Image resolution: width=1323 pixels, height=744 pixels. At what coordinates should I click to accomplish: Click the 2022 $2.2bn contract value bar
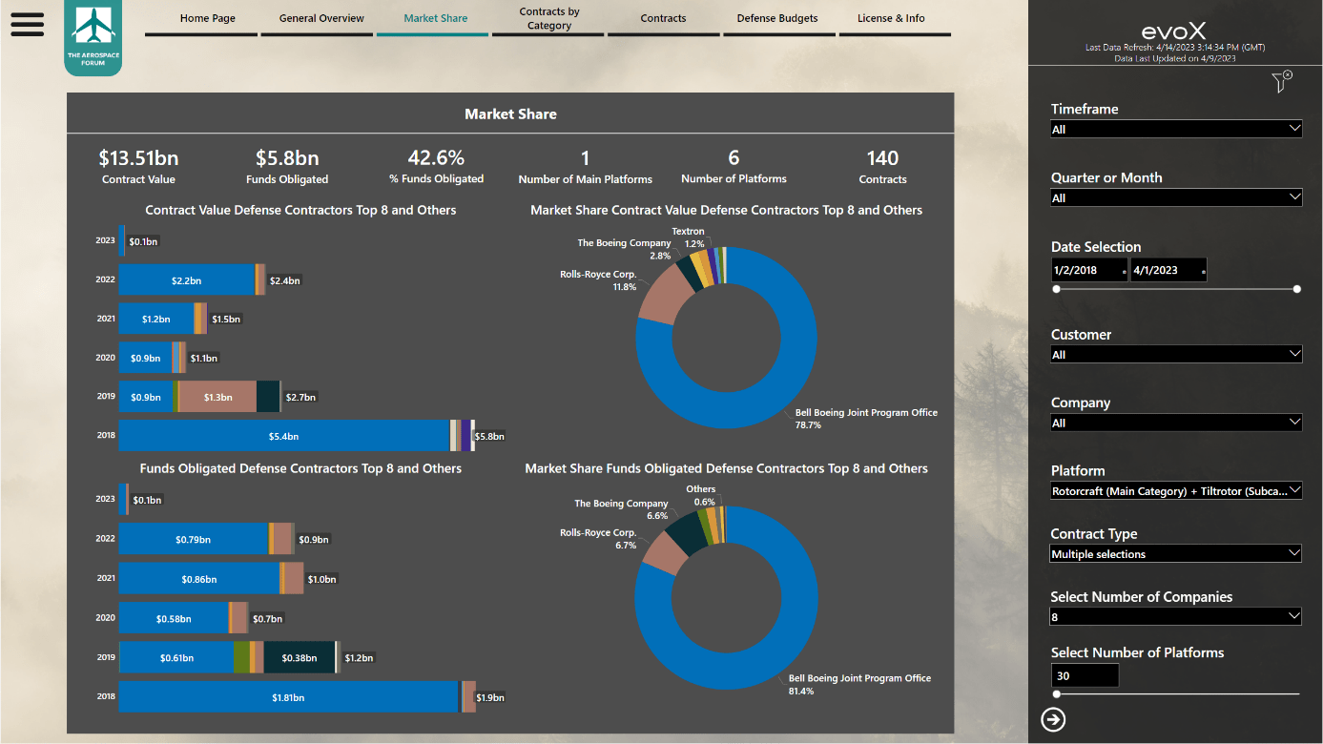click(187, 280)
